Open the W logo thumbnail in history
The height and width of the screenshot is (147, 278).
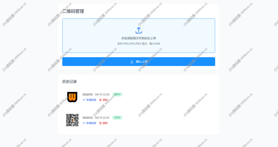(x=72, y=97)
